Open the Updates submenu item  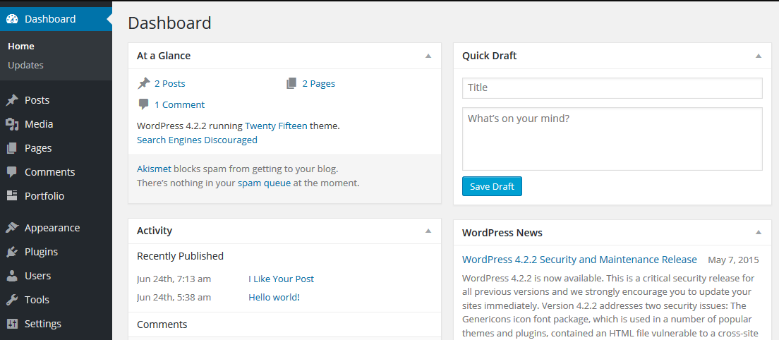(x=26, y=65)
